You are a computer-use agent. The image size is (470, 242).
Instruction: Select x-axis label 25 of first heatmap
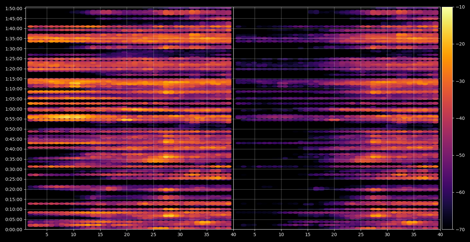154,234
